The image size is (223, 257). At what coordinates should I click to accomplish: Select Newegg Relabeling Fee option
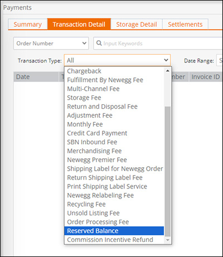pos(114,195)
